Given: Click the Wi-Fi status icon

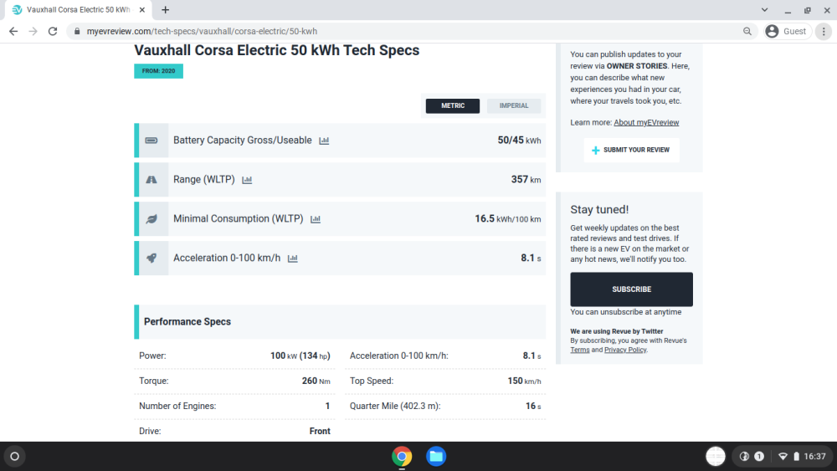Looking at the screenshot, I should [x=783, y=457].
